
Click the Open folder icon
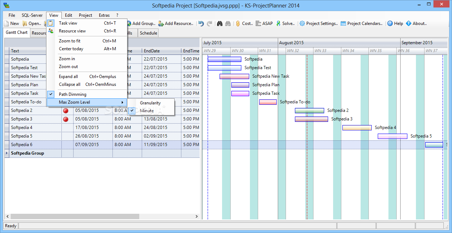pos(25,24)
